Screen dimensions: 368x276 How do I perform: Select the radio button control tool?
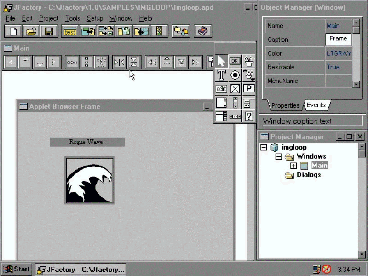click(x=235, y=75)
